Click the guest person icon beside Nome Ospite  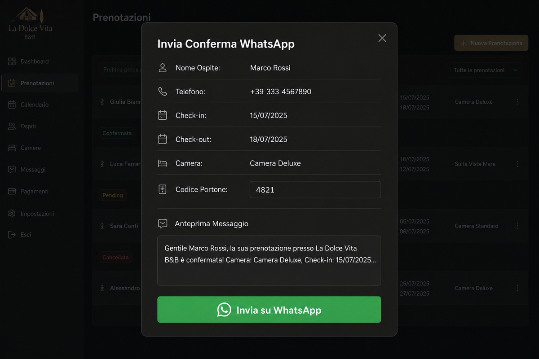163,68
